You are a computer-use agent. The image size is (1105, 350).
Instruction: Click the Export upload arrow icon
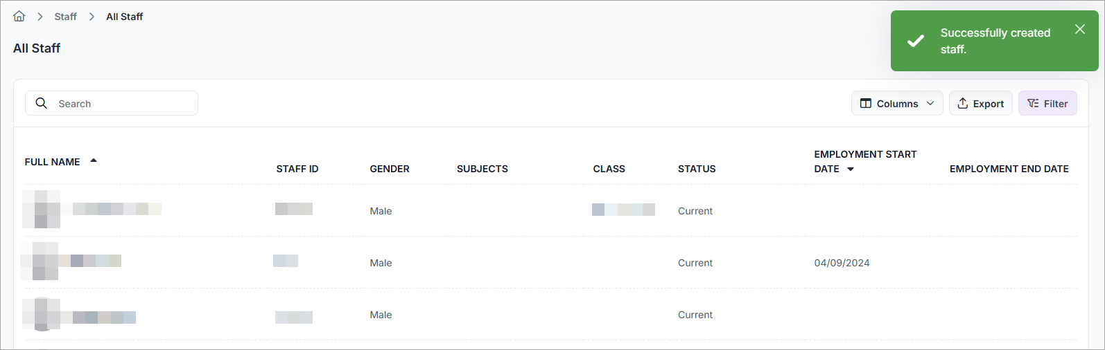coord(962,103)
